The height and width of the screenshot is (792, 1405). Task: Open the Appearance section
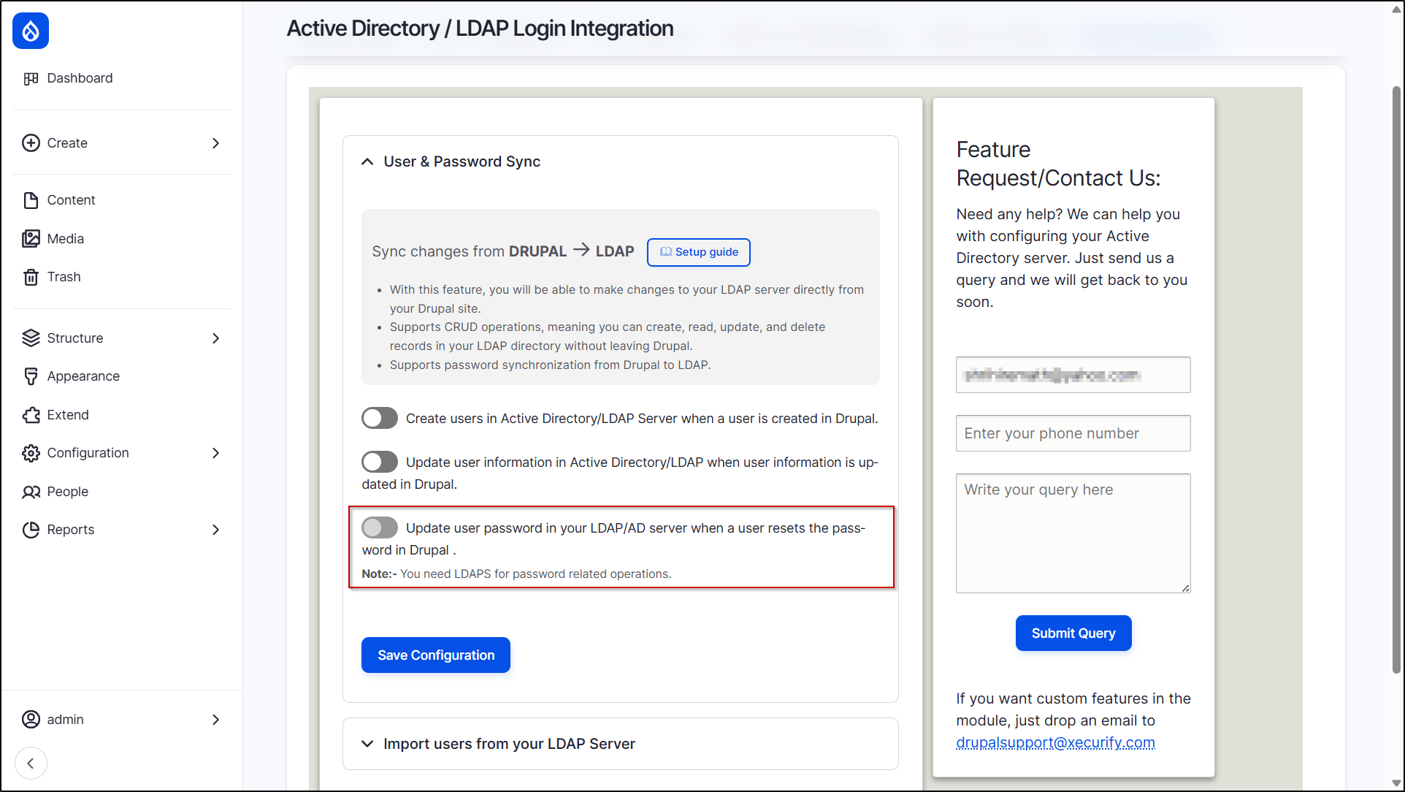[83, 376]
